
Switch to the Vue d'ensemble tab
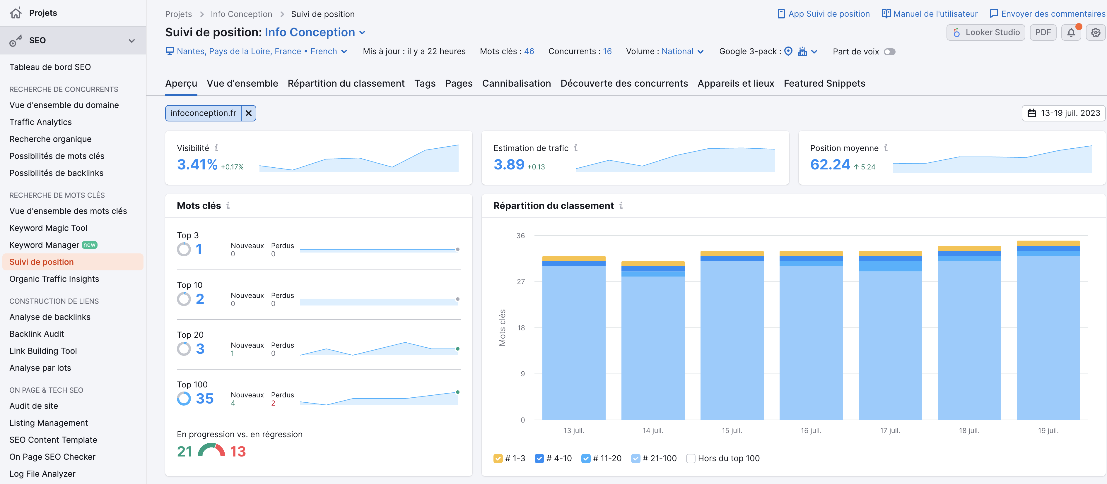pyautogui.click(x=242, y=83)
